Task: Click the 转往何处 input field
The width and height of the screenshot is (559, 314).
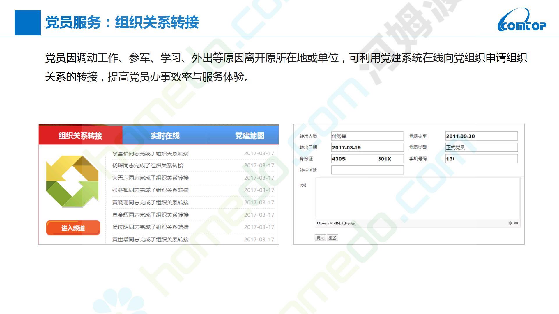Action: pyautogui.click(x=367, y=170)
